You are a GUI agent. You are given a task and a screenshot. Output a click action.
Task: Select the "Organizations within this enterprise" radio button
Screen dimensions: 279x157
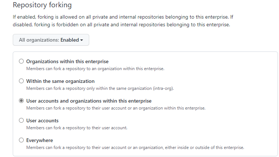pyautogui.click(x=21, y=61)
